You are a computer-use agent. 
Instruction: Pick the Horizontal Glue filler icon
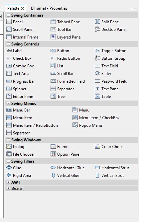click(53, 168)
